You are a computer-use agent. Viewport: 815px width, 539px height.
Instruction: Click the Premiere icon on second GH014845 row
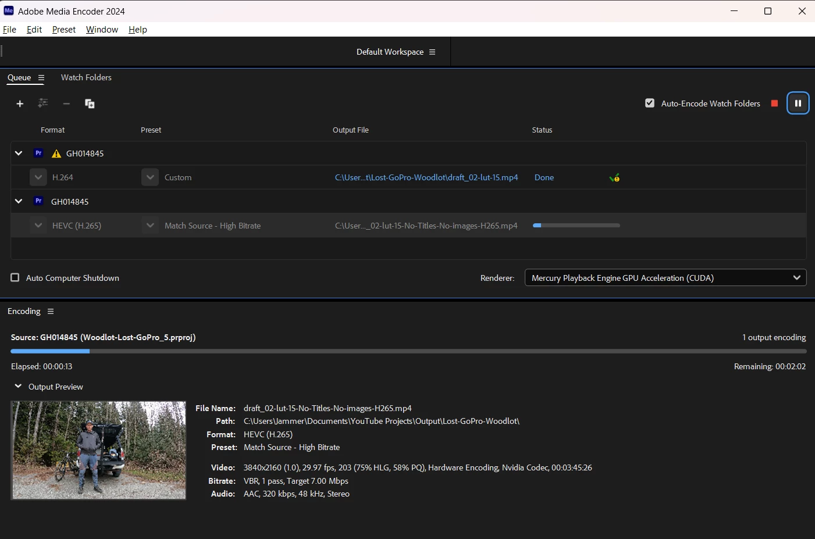coord(38,201)
